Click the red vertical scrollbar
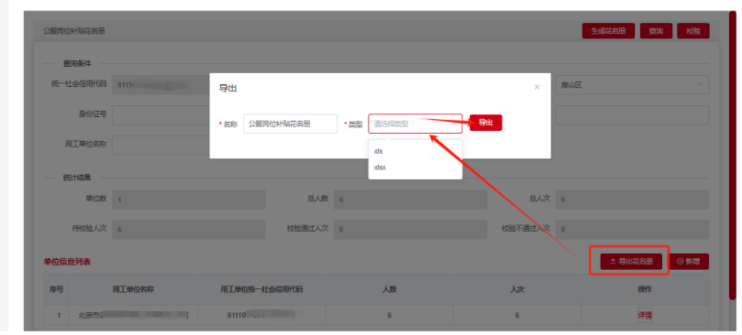 (732, 156)
